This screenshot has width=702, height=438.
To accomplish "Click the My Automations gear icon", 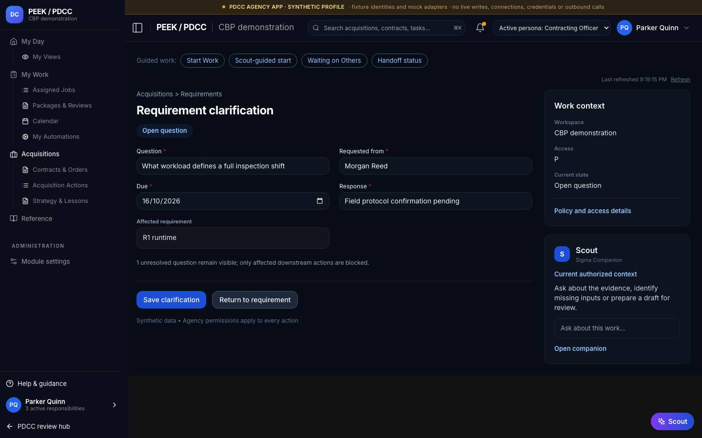I will [x=25, y=137].
